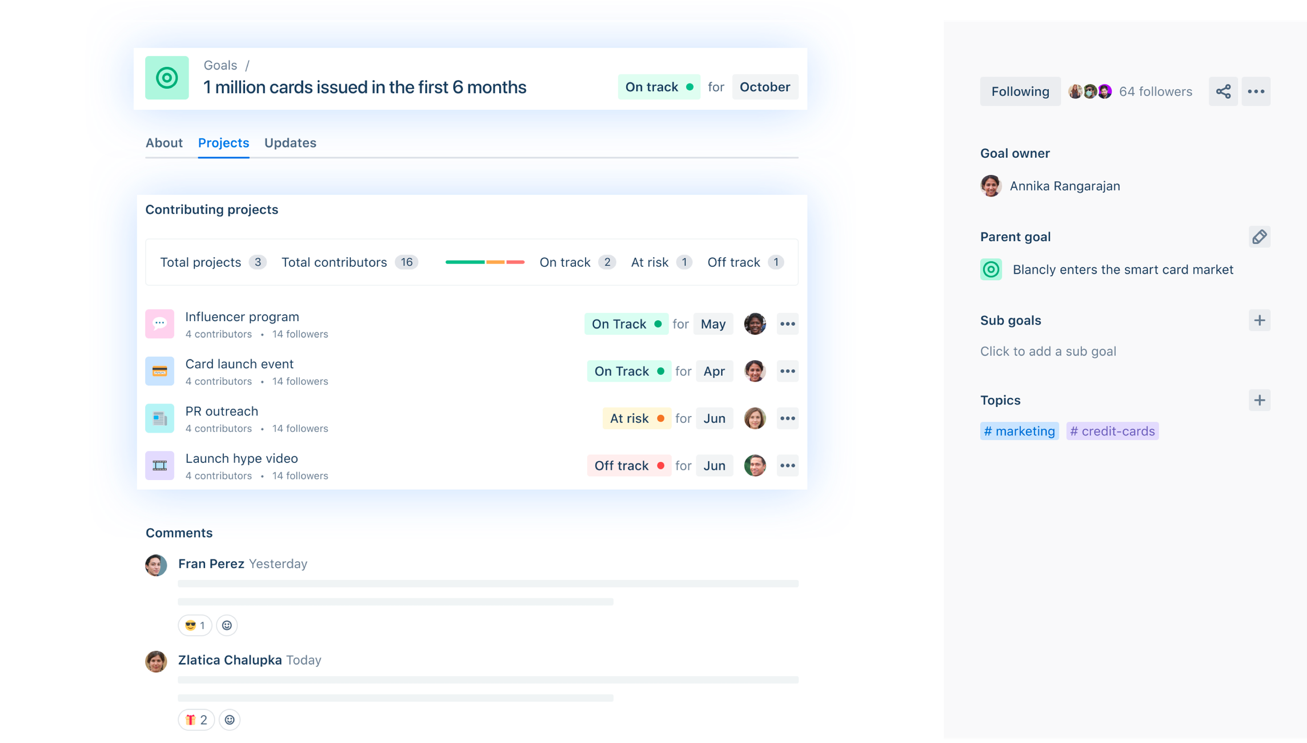Toggle the Following button to unfollow
Image resolution: width=1307 pixels, height=743 pixels.
pos(1020,91)
